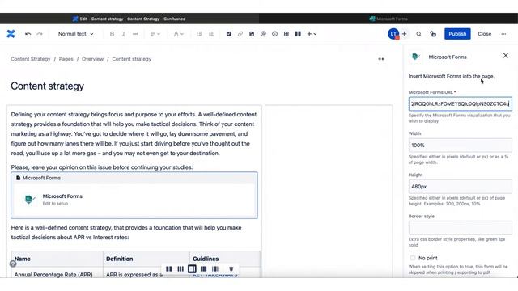Open the Overview breadcrumb link
This screenshot has height=291, width=518.
click(92, 59)
